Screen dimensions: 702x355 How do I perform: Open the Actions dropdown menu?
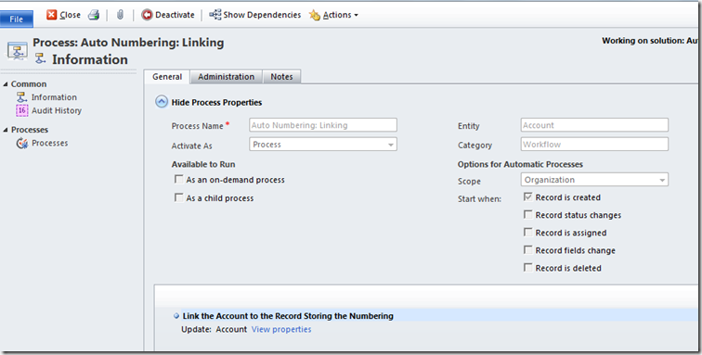coord(333,15)
